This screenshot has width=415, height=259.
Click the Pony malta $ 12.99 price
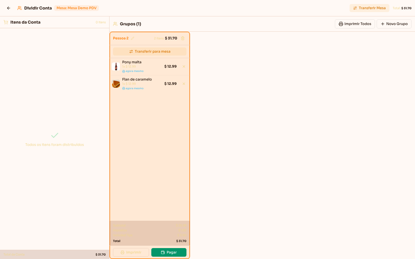click(170, 66)
